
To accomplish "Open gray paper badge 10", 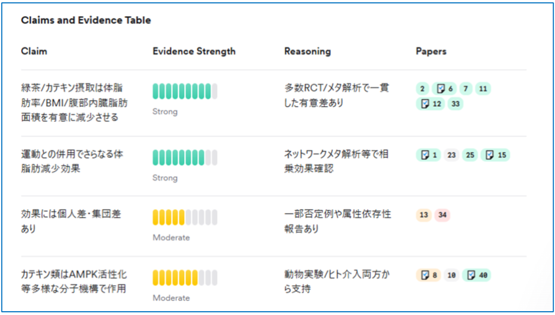I will (451, 275).
